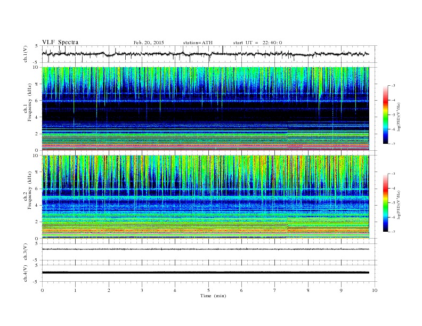Image resolution: width=422 pixels, height=326 pixels.
Task: Select the date text "Feb. 20, 2015"
Action: click(149, 43)
